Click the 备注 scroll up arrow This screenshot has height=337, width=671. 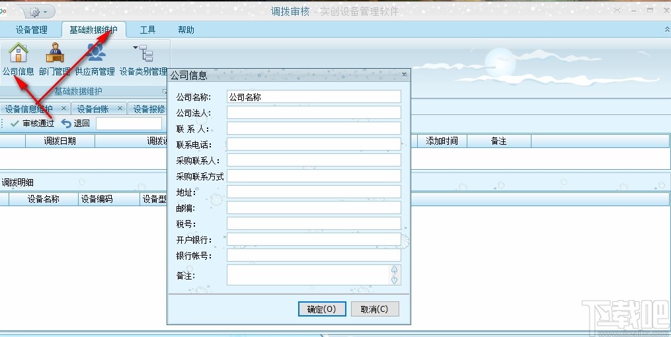point(395,270)
